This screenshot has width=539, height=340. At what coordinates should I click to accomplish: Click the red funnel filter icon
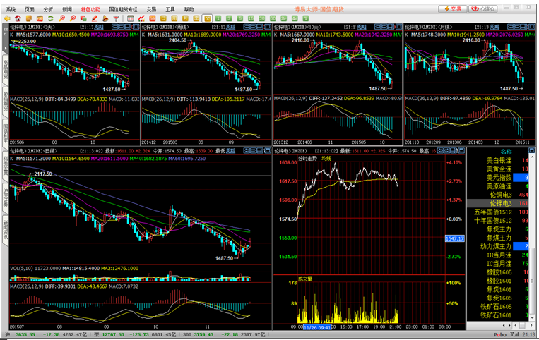[x=116, y=18]
